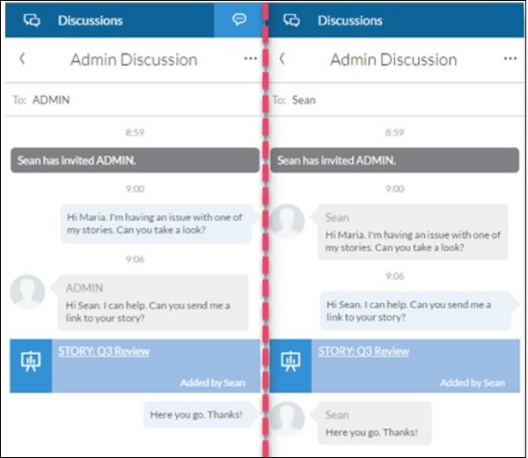Select the 'To: ADMIN' recipient field
This screenshot has height=458, width=528.
click(132, 100)
